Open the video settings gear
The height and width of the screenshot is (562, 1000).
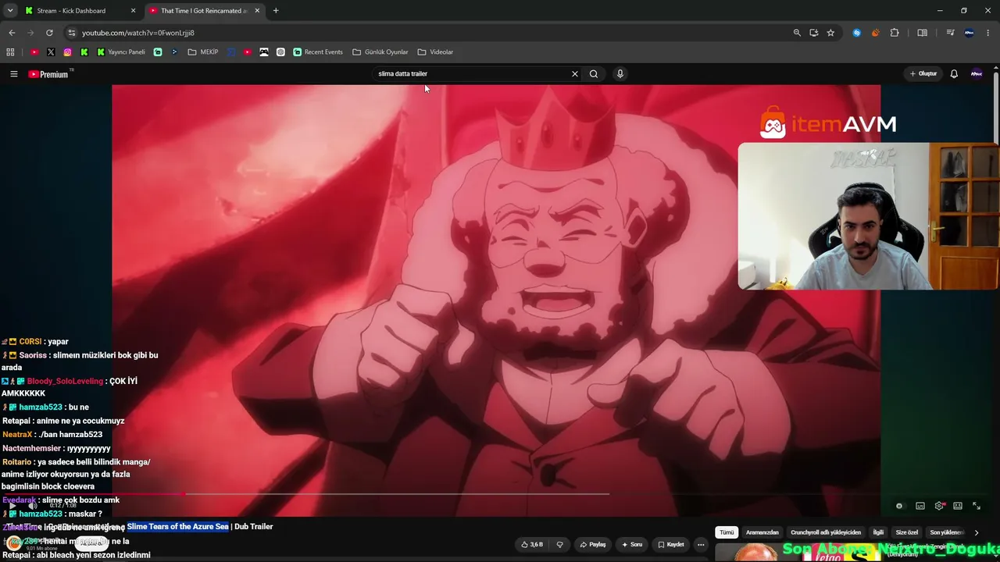(x=939, y=506)
